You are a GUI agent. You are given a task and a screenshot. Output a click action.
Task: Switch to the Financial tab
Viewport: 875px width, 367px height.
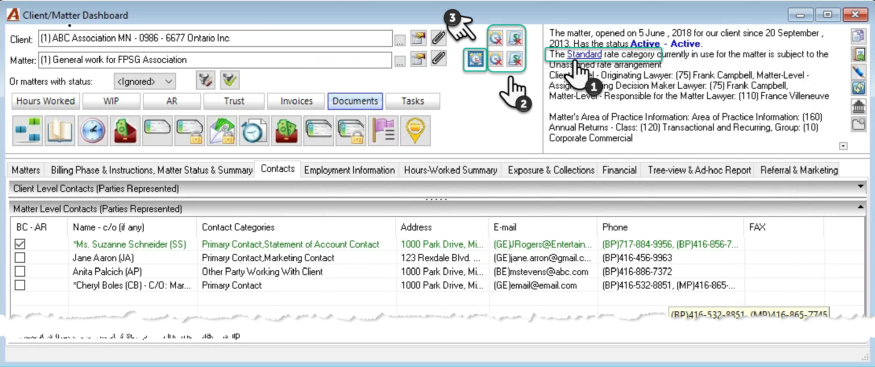(x=619, y=170)
